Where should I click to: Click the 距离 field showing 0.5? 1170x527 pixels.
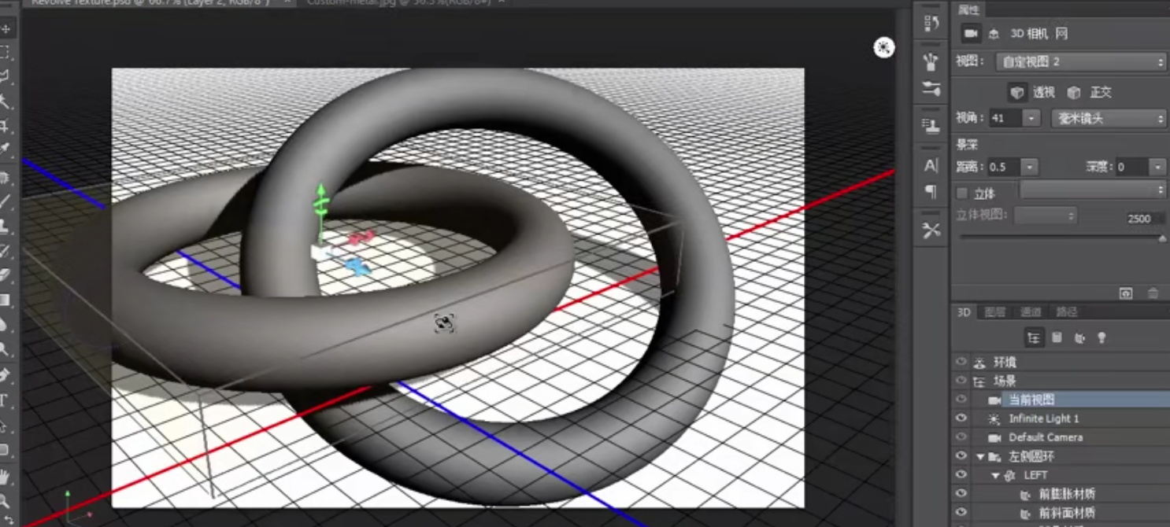(1004, 167)
